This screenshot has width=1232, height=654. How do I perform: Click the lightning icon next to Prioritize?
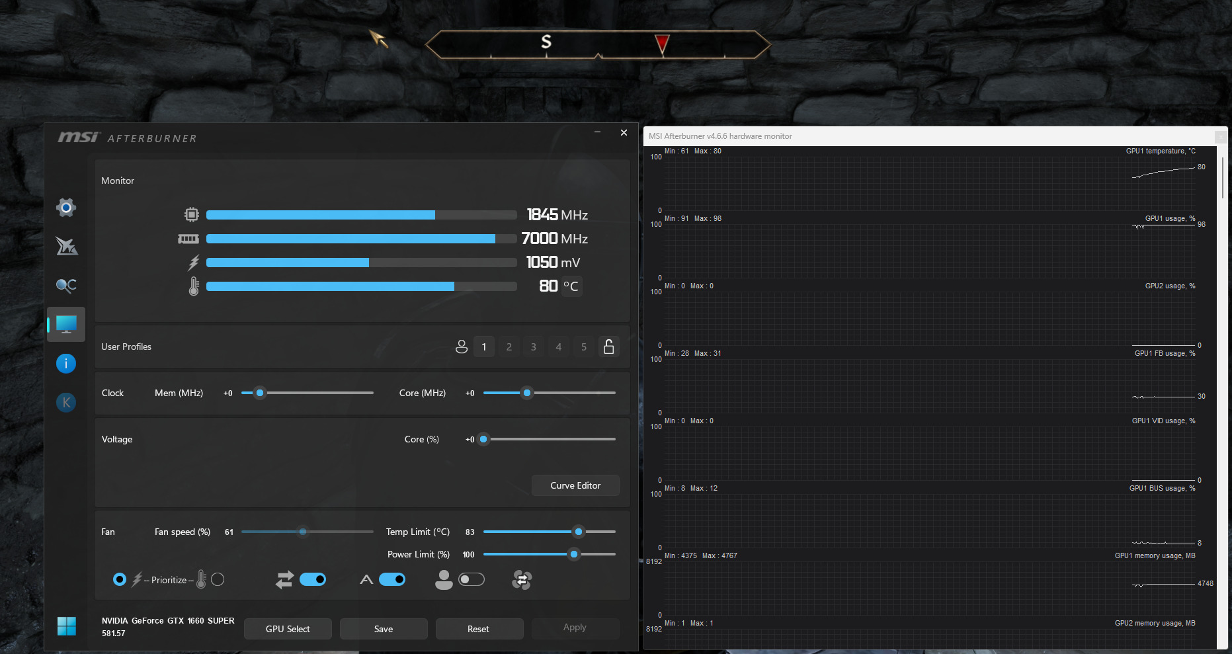(x=137, y=580)
